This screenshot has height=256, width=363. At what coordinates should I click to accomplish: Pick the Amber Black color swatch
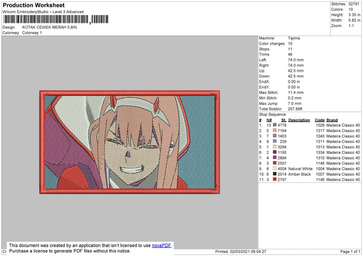275,174
